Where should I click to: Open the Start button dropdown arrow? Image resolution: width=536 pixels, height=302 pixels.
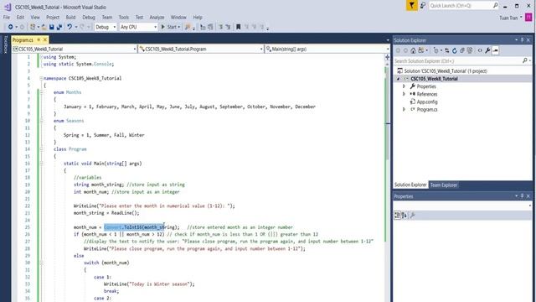pos(178,27)
